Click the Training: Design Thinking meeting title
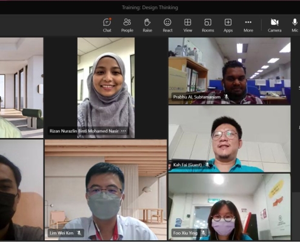 click(x=150, y=7)
